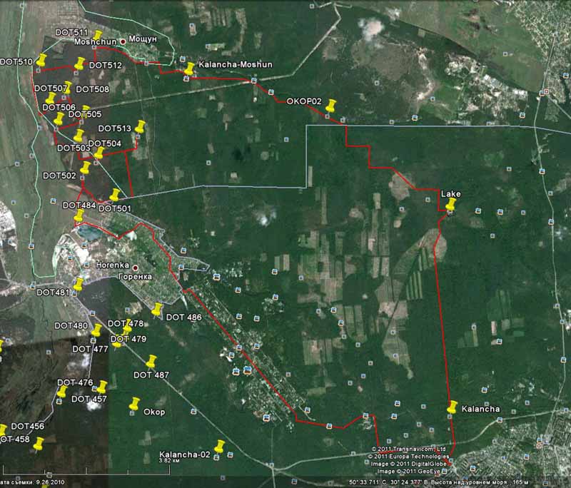This screenshot has height=488, width=571.
Task: Open the DOT501 pushpin placemark
Action: (114, 195)
